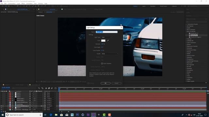Click the Windows taskbar search box

point(24,115)
